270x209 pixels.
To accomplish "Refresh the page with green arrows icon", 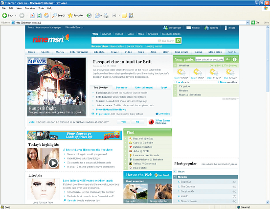I will (40, 16).
